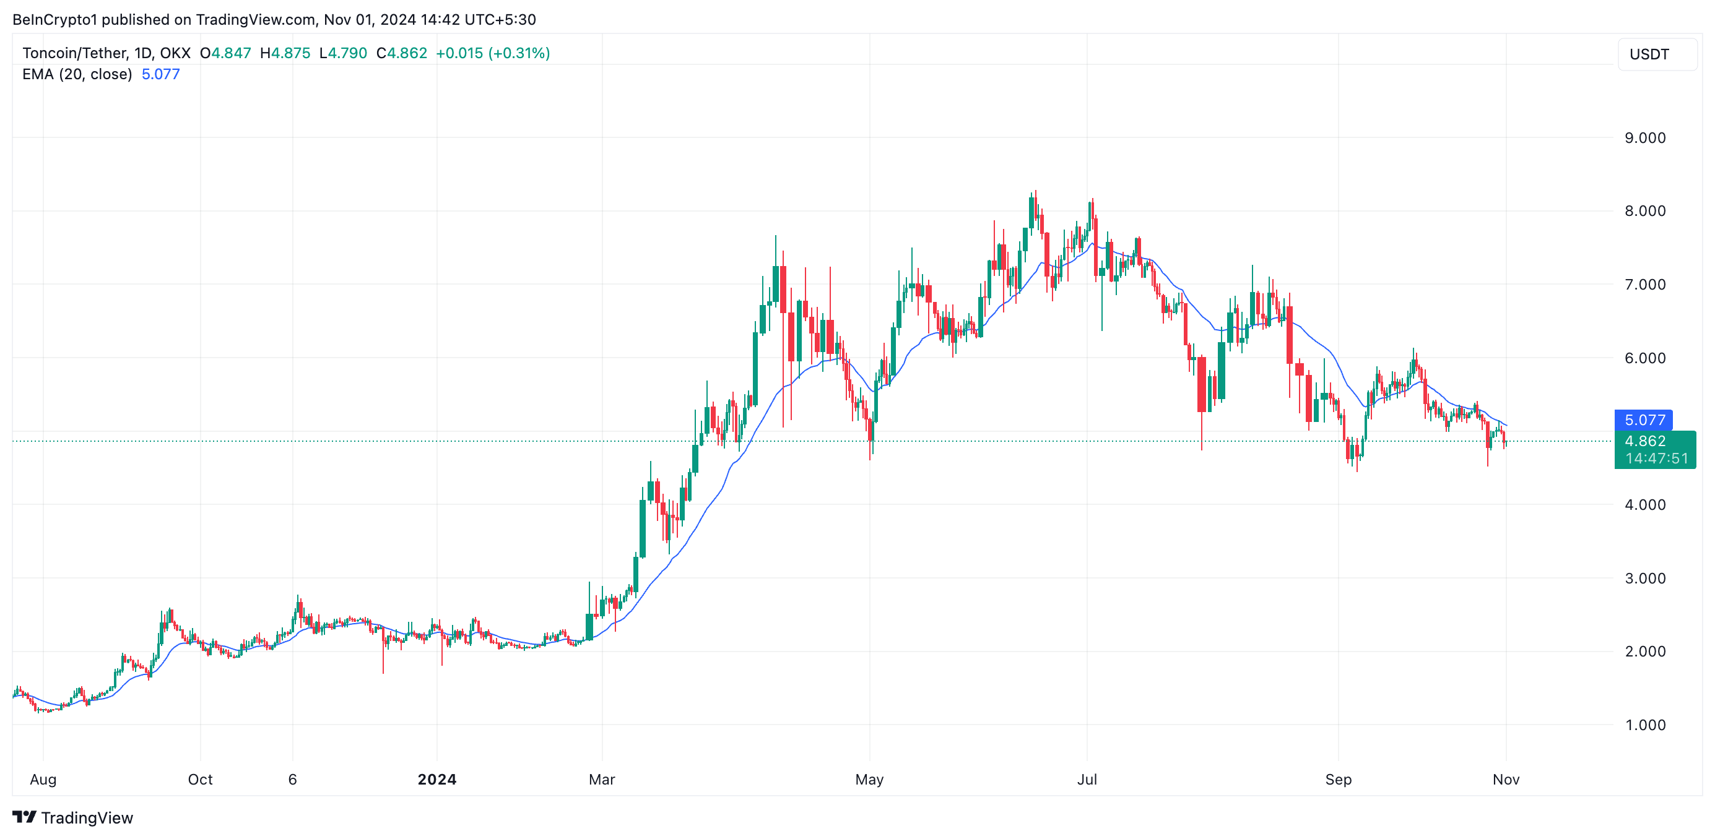Click the EMA (20, close) indicator legend
This screenshot has width=1715, height=839.
(77, 74)
